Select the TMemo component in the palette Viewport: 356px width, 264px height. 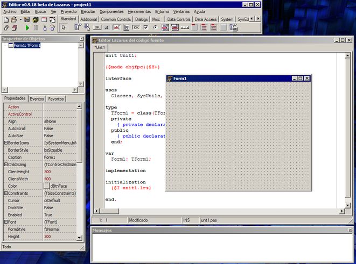pos(126,27)
